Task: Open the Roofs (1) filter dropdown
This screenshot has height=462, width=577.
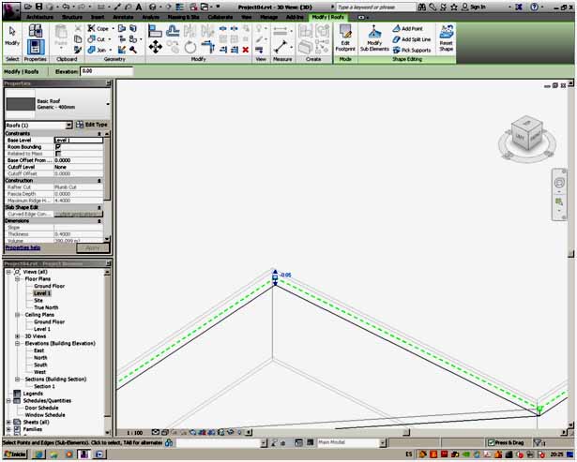Action: 68,125
